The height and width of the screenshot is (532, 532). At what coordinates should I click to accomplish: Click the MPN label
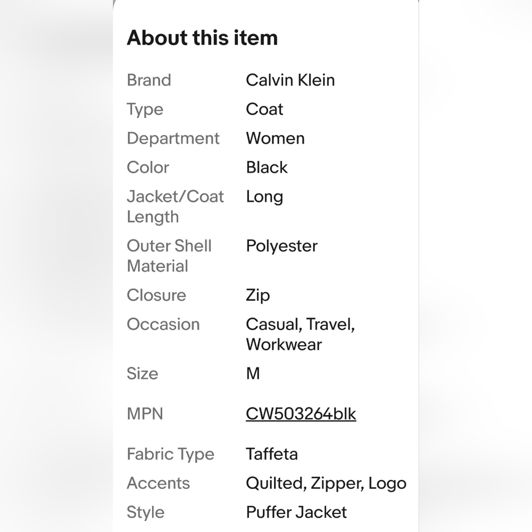pyautogui.click(x=145, y=413)
